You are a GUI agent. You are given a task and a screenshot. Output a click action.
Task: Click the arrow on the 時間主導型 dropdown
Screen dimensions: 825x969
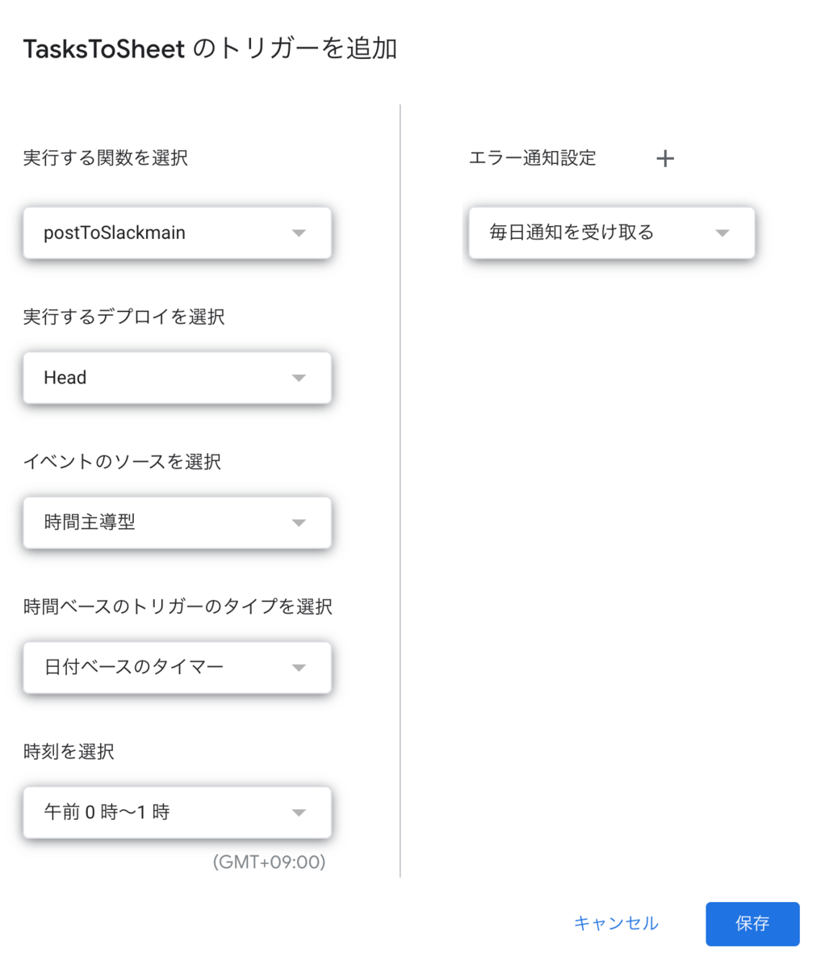click(x=299, y=522)
